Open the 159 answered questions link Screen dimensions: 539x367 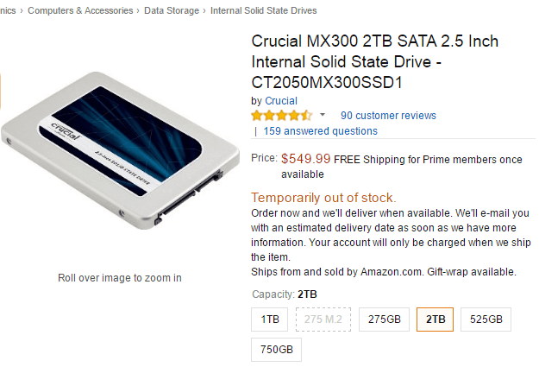click(x=320, y=131)
